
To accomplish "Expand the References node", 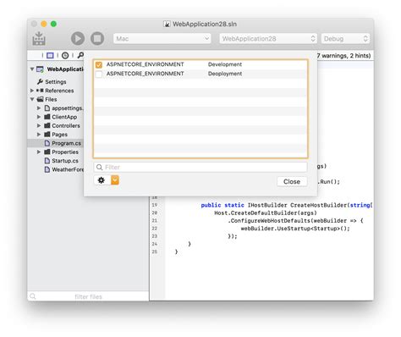I will click(32, 91).
